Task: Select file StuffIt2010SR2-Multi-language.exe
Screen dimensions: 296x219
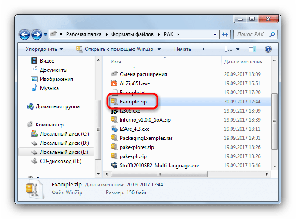Action: tap(159, 166)
